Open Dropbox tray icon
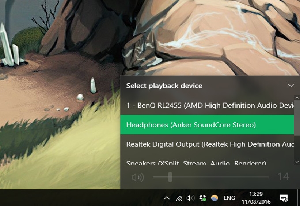 pos(202,198)
